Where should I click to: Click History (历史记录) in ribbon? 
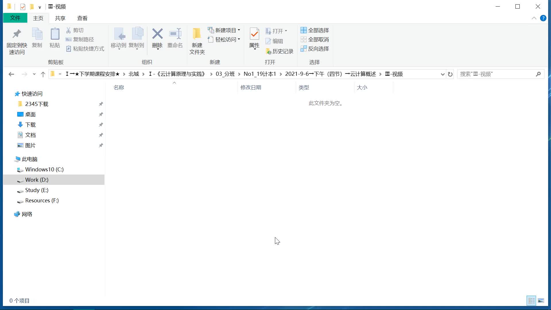click(x=280, y=51)
